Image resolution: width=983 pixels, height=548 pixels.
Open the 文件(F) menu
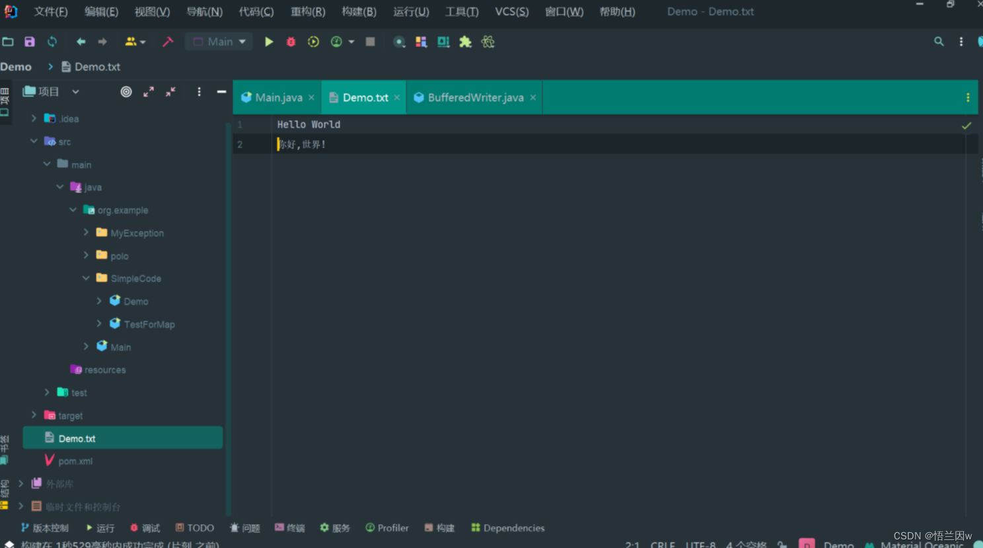51,12
